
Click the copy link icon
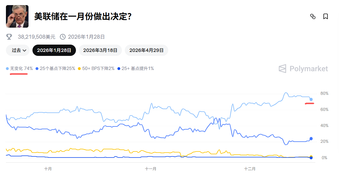tap(312, 16)
